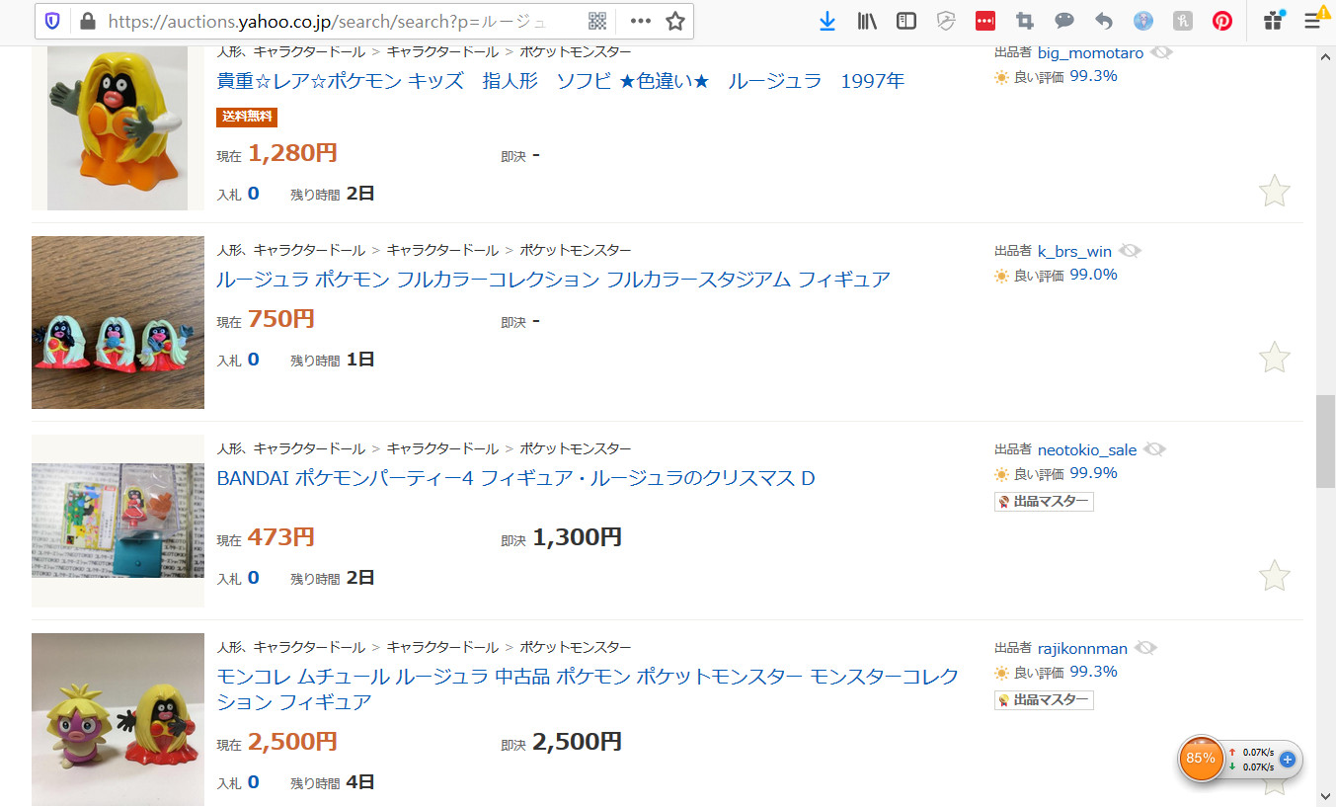Hide seller rajikonnman with eye icon
The height and width of the screenshot is (807, 1336).
point(1145,648)
